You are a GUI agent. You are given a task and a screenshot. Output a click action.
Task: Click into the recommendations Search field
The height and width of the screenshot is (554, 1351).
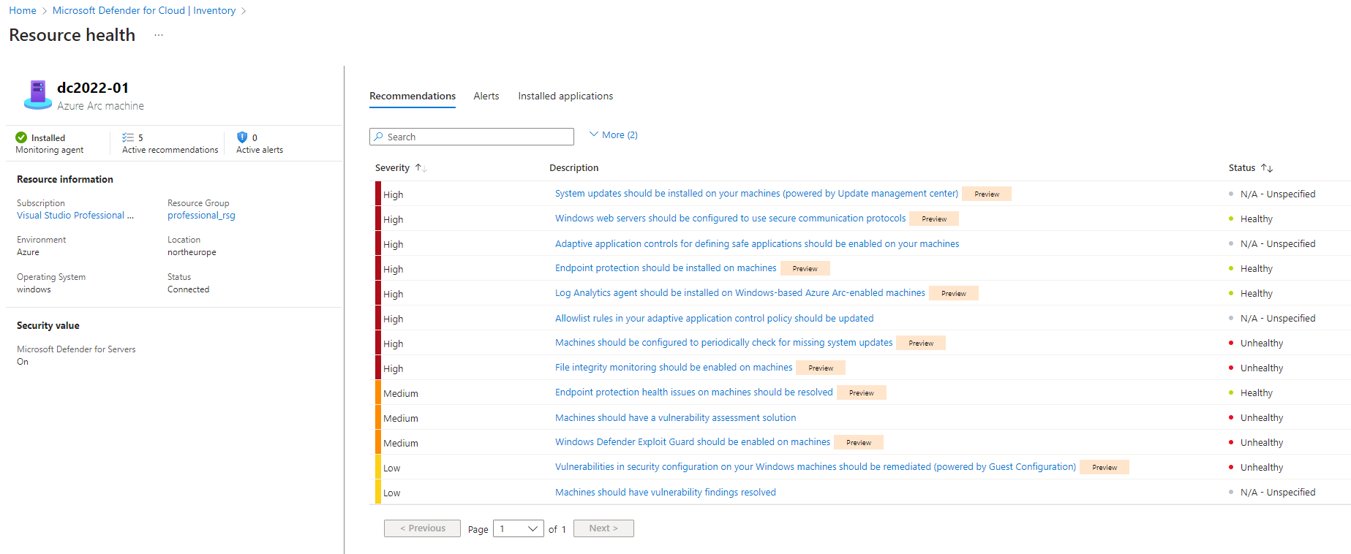click(475, 137)
